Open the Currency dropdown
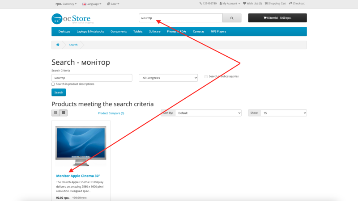358x201 pixels. [66, 4]
